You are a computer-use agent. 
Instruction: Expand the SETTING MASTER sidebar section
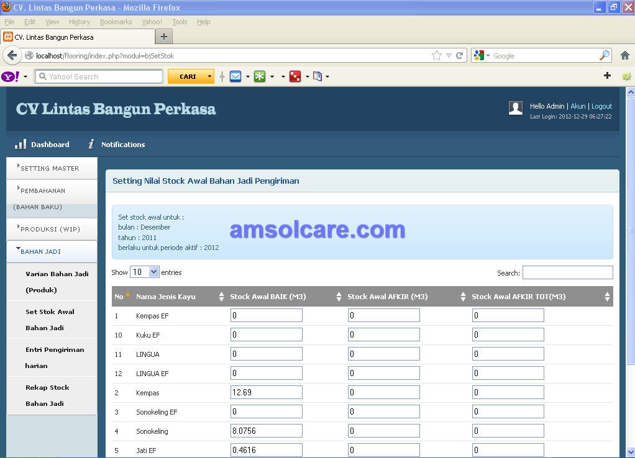(52, 168)
